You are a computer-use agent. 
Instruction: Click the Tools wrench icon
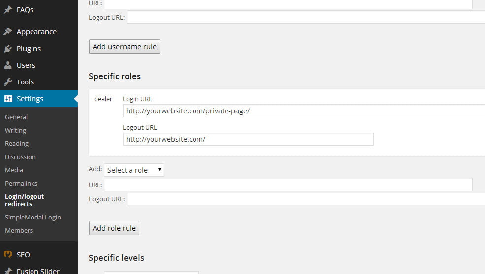point(8,82)
